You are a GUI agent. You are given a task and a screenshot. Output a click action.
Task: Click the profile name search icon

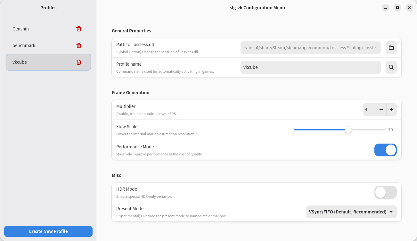pos(391,67)
